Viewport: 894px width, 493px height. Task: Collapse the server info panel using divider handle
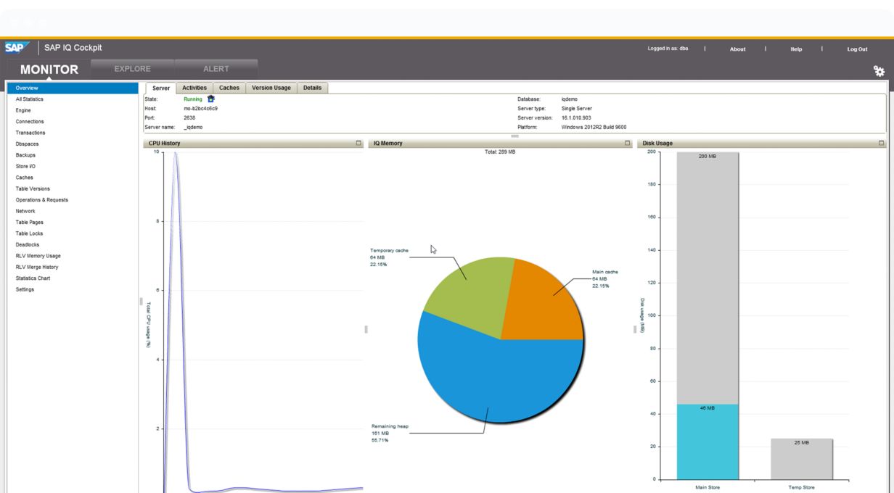(x=514, y=136)
